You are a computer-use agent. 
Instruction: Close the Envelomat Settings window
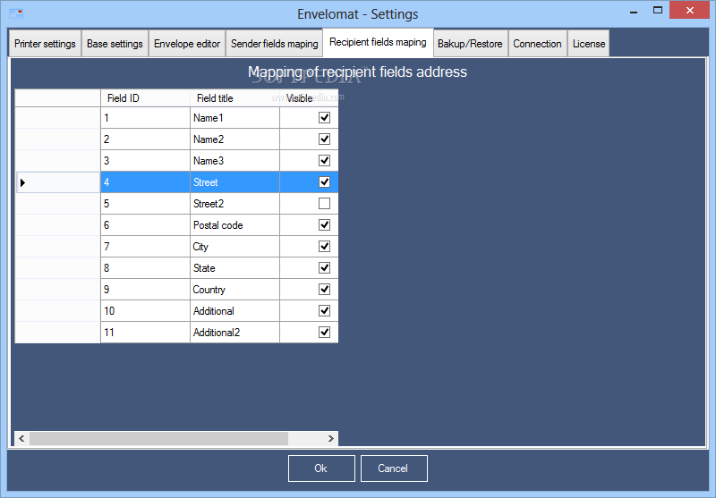(689, 10)
